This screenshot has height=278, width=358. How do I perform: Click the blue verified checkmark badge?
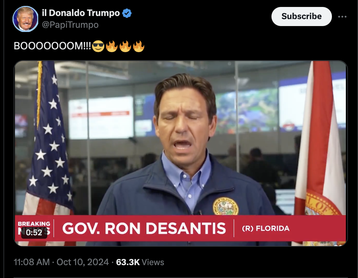click(127, 13)
